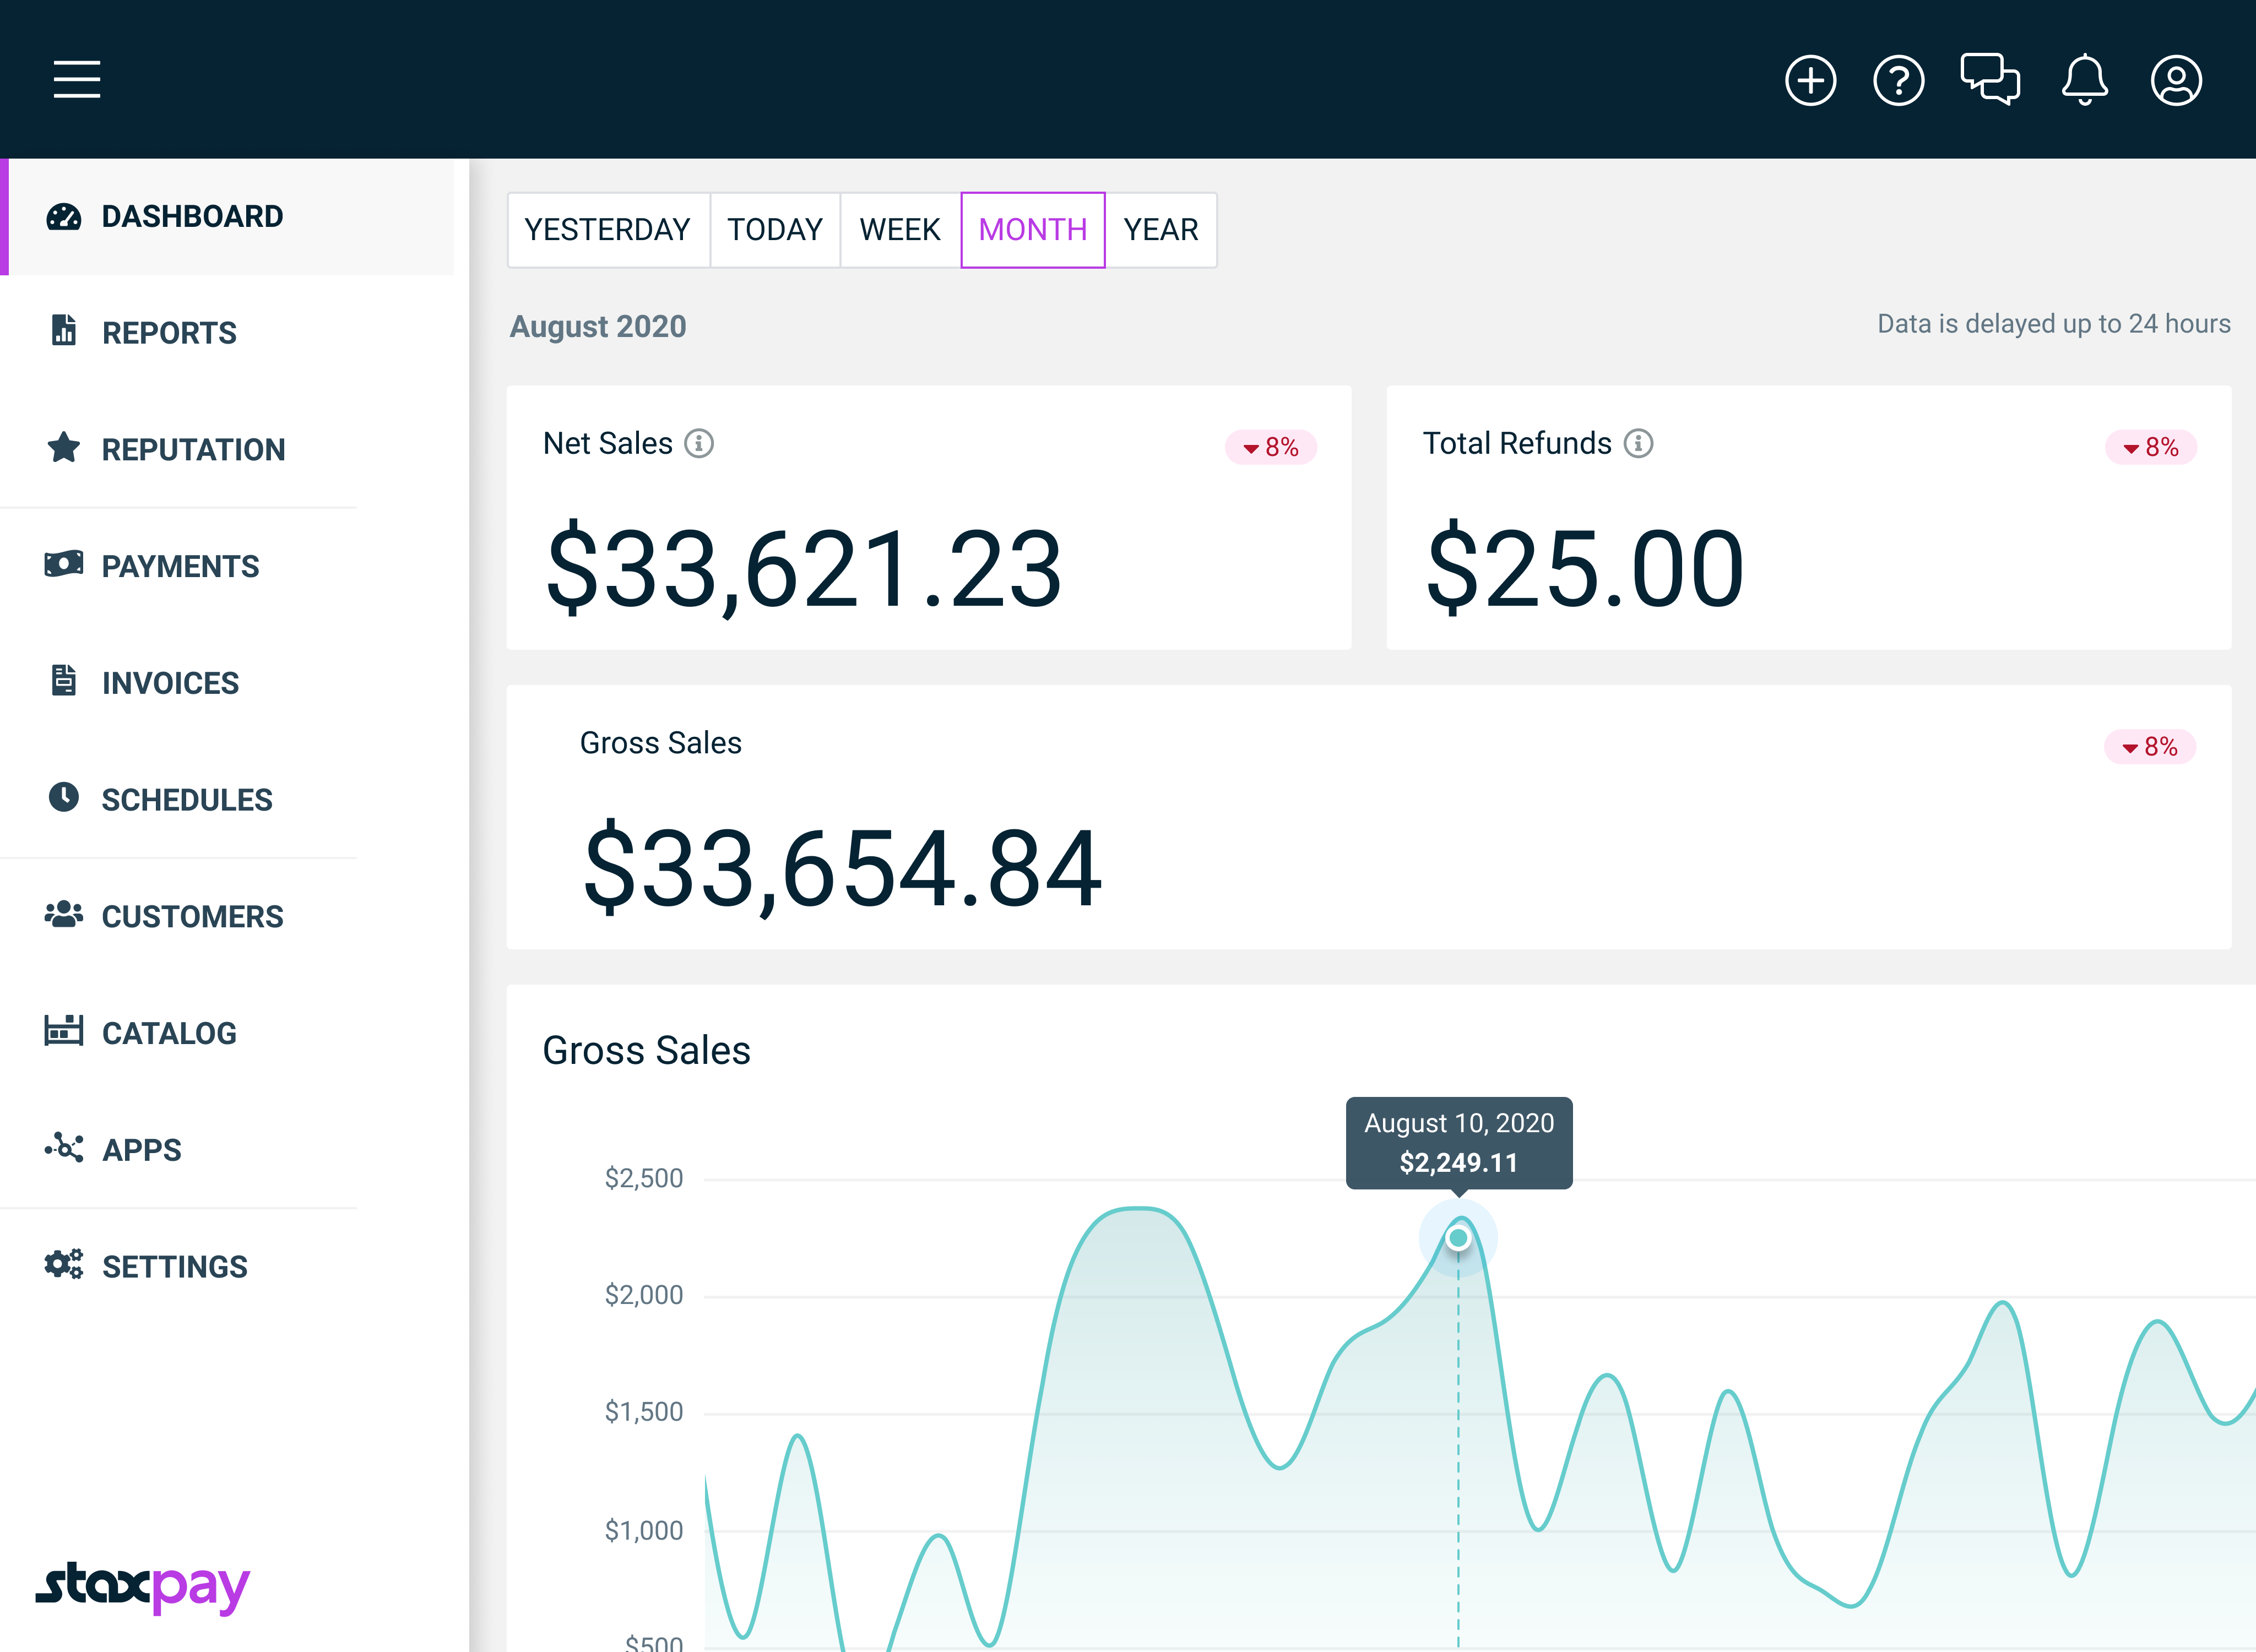This screenshot has width=2256, height=1652.
Task: Click the staxpay logo
Action: click(x=143, y=1587)
